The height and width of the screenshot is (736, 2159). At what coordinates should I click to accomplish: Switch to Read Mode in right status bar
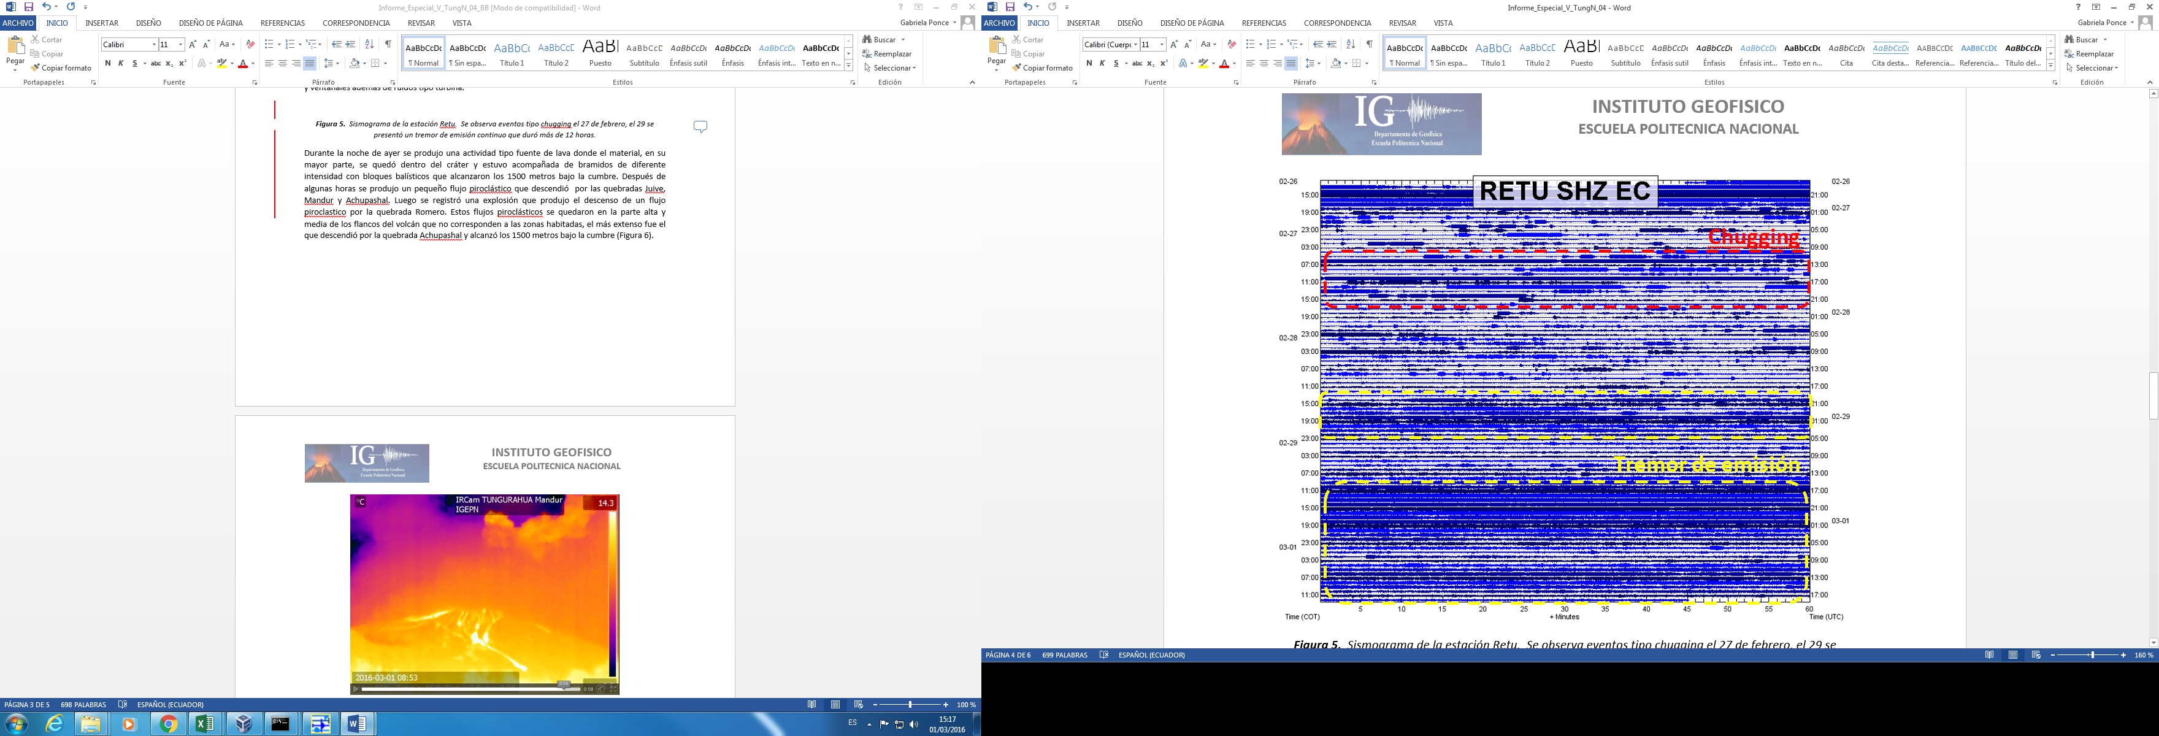pyautogui.click(x=1990, y=656)
